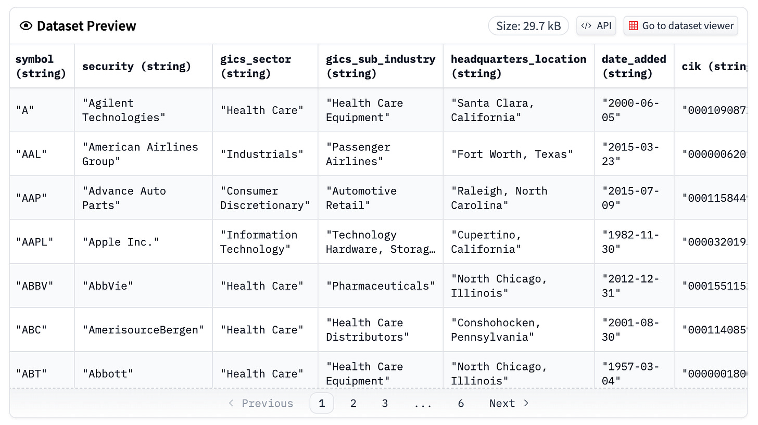Click the red grid icon on dataset viewer button
Viewport: 758px width, 425px height.
pyautogui.click(x=634, y=25)
